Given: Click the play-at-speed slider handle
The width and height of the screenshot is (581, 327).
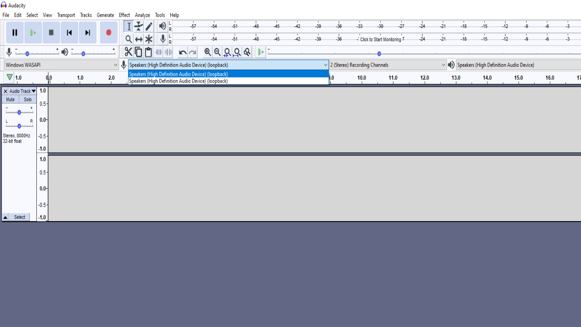Looking at the screenshot, I should 379,54.
